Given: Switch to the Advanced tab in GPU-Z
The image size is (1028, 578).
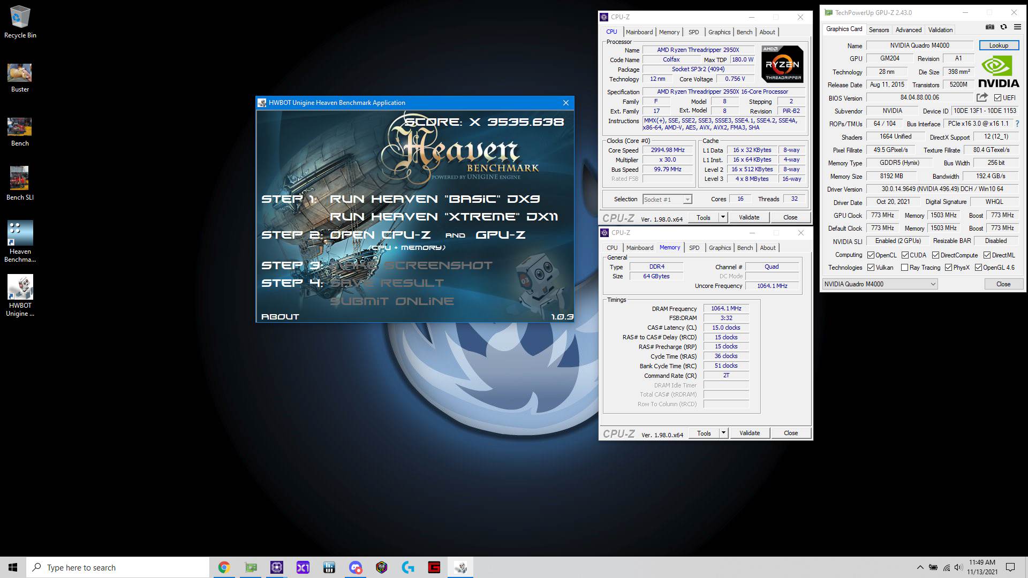Looking at the screenshot, I should tap(909, 30).
